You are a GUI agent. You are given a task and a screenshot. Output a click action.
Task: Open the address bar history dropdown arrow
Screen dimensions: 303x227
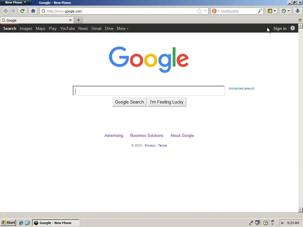coord(205,11)
